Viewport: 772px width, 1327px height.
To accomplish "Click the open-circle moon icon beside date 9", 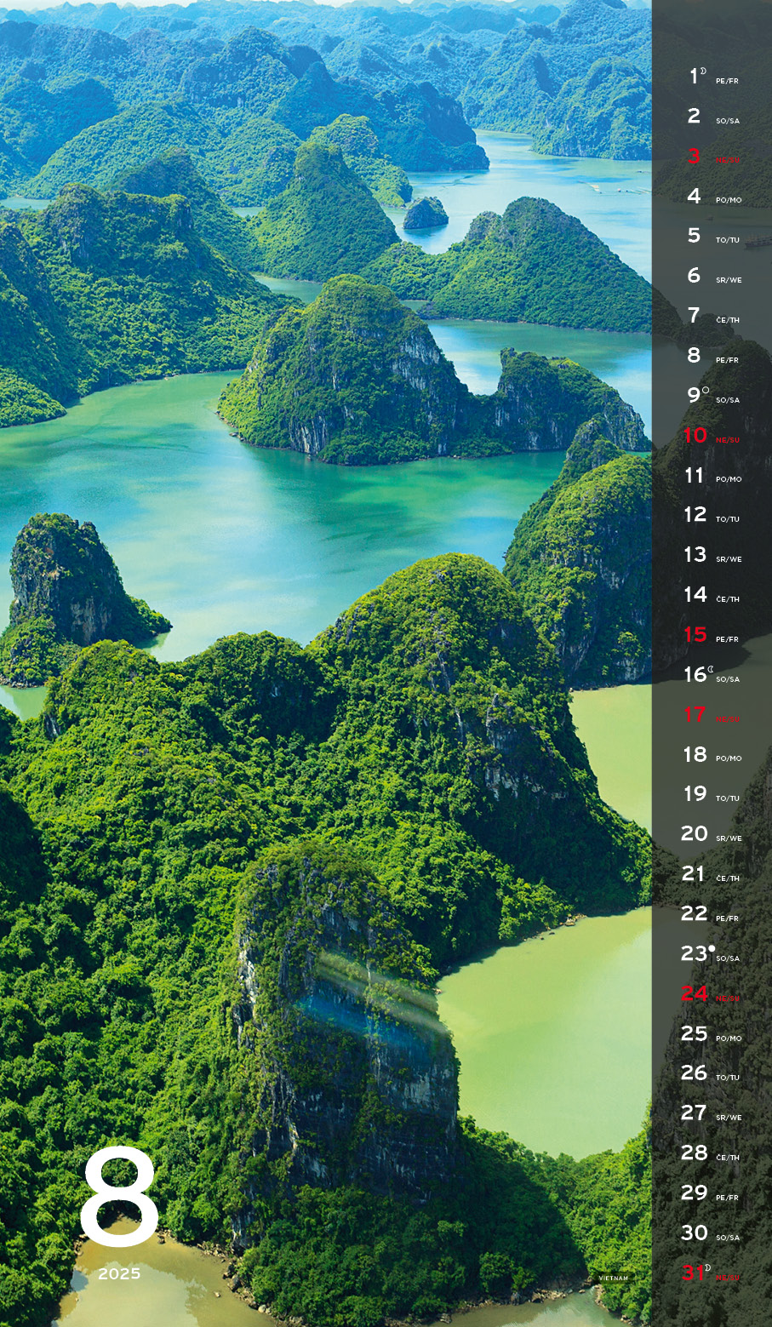I will pos(706,390).
